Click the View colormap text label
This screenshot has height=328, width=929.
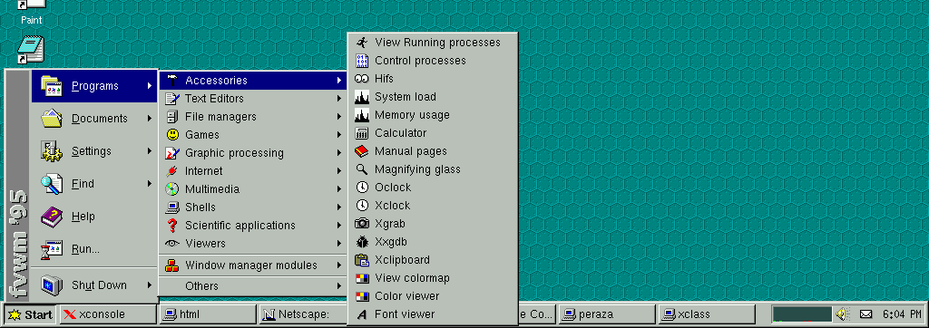tap(413, 278)
